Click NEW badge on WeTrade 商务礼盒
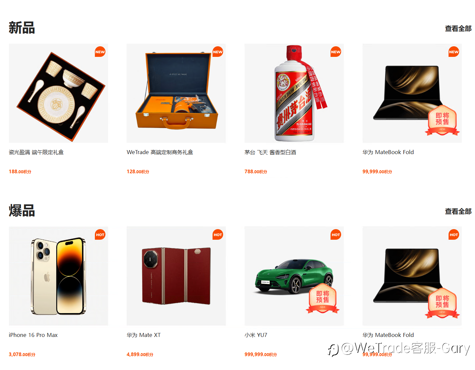Screen dimensions: 475x370 coord(218,52)
